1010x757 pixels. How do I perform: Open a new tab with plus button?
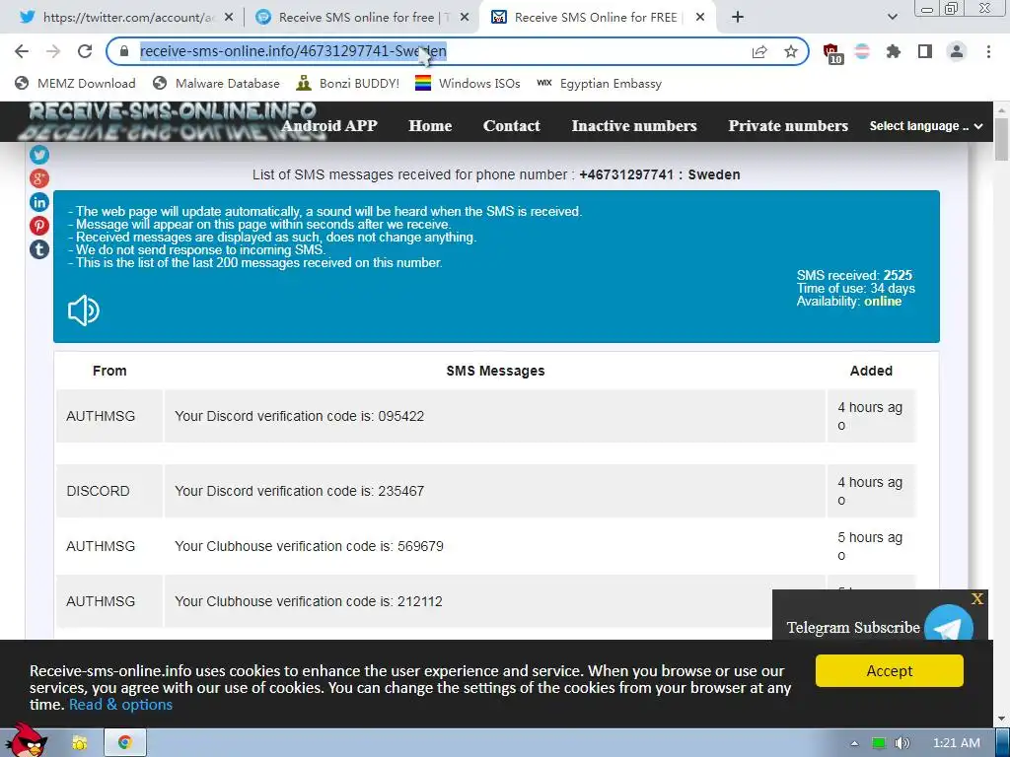tap(738, 18)
